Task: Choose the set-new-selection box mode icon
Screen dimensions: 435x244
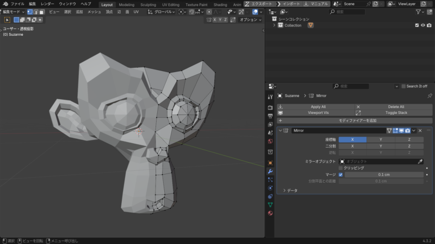Action: (x=16, y=20)
